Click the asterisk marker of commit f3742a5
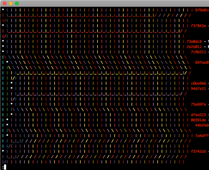This screenshot has width=209, height=170. click(x=3, y=151)
